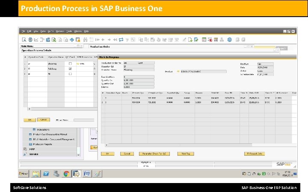Open Google Chrome from the taskbar

66,174
